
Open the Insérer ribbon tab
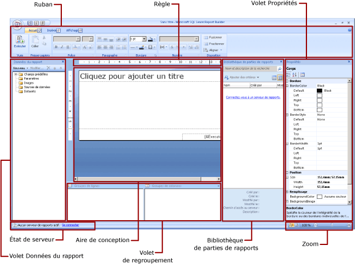54,30
